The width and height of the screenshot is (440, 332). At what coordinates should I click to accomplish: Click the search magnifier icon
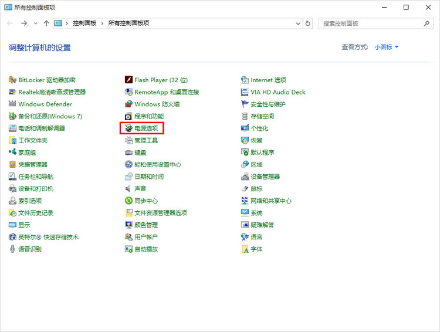coord(427,23)
